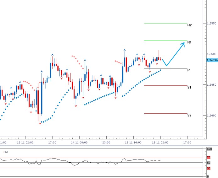Viewport: 218px width, 178px height.
Task: Click the current price tag 1,34896
Action: click(x=212, y=60)
